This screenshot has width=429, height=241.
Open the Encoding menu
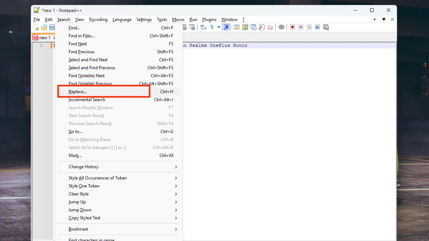98,20
